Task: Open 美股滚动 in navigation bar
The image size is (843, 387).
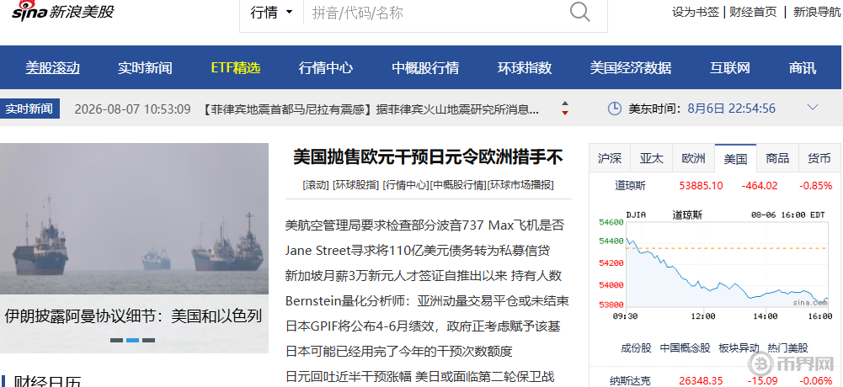Action: pos(53,68)
